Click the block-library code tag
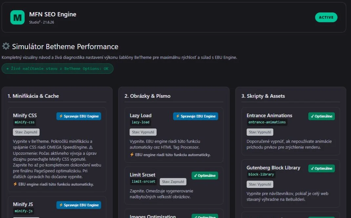Screen dimensions: 351x218 point(261,174)
